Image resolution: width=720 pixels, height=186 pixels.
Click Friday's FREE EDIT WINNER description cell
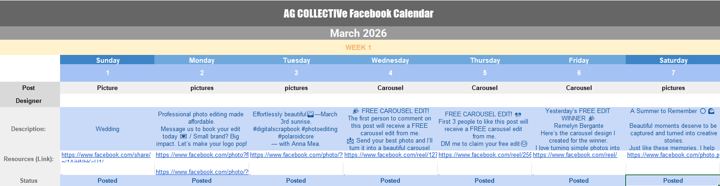(x=579, y=129)
